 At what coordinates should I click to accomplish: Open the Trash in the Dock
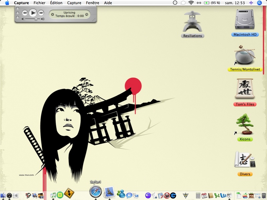[x=264, y=196]
